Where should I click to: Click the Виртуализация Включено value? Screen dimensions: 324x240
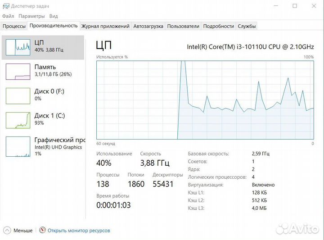(x=263, y=185)
